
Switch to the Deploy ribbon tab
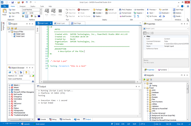pyautogui.click(x=33, y=6)
